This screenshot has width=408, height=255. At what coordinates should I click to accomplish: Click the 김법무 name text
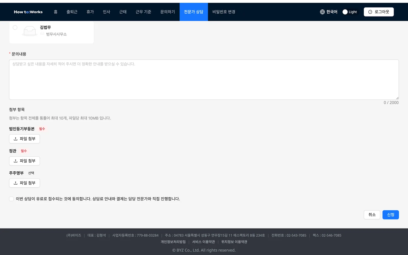click(45, 28)
